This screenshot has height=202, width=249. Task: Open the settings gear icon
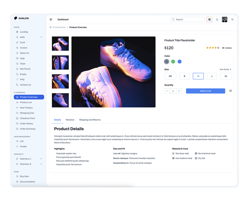209,19
